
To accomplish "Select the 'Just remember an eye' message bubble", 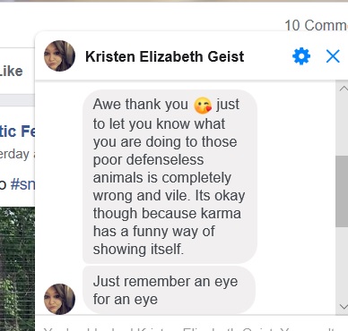I will (169, 290).
